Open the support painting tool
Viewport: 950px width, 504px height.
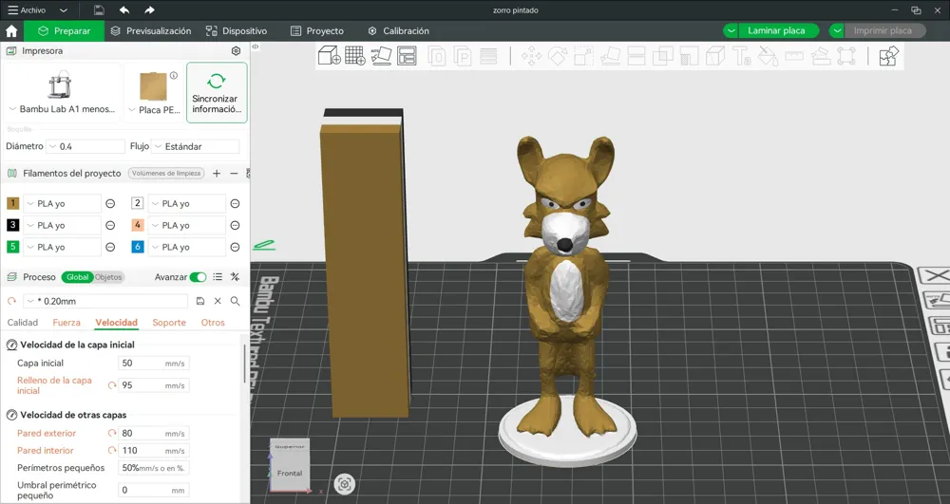(x=689, y=56)
